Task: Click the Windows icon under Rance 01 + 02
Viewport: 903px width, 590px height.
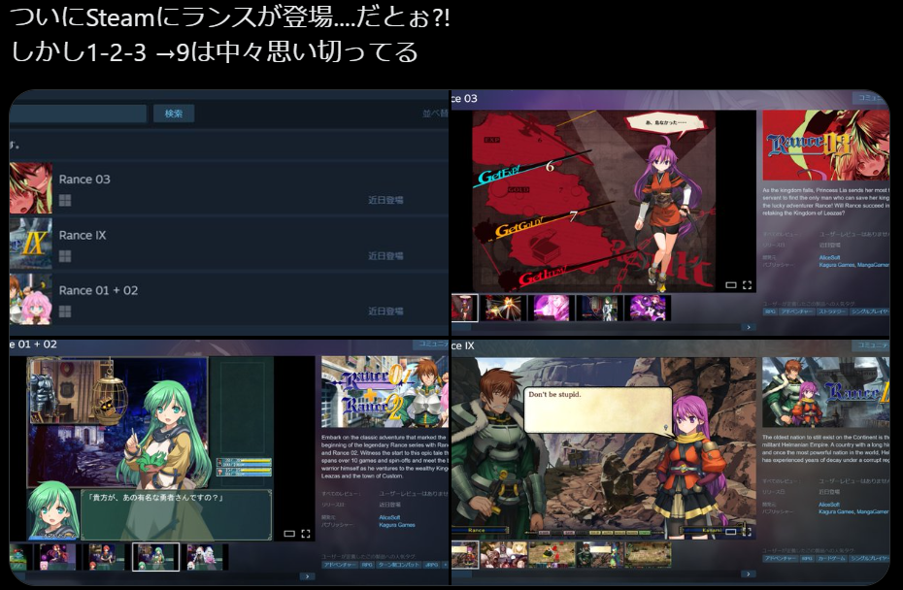Action: click(x=65, y=311)
